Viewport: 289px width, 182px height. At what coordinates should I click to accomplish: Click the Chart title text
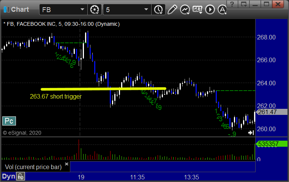pos(20,9)
